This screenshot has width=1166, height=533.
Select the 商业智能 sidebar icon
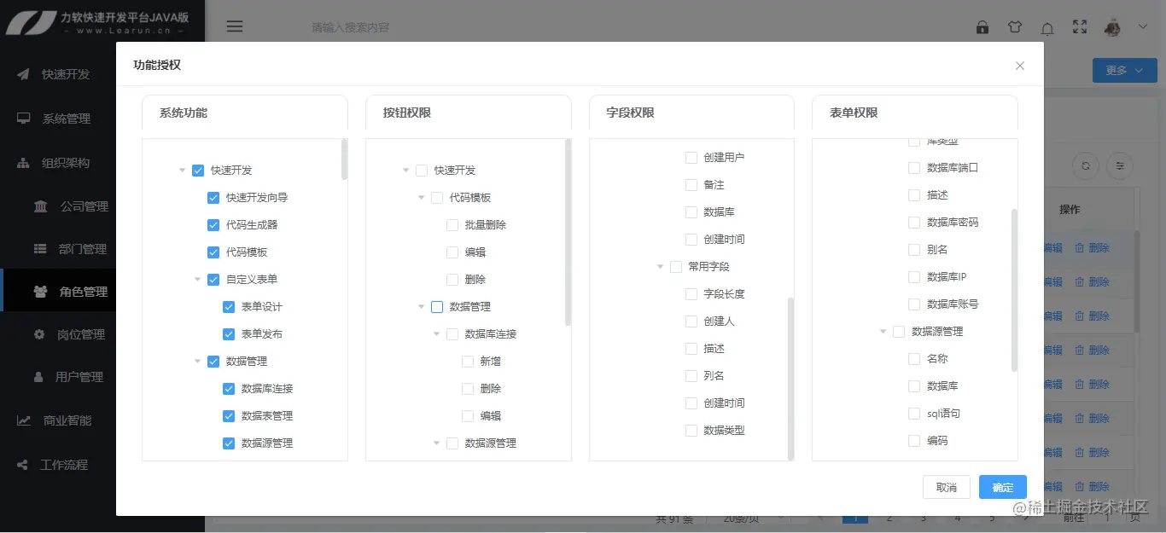pyautogui.click(x=24, y=420)
